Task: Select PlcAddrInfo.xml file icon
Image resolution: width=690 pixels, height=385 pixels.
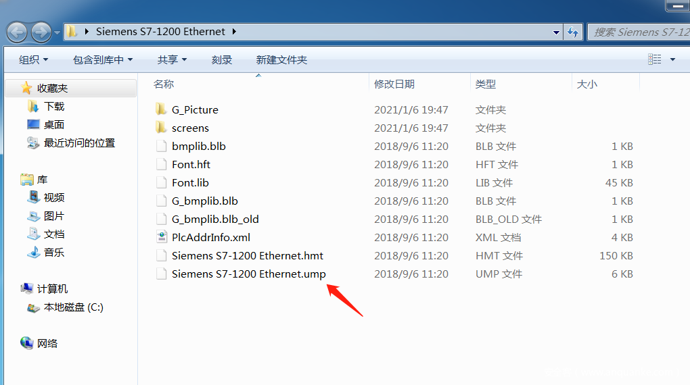Action: tap(162, 237)
